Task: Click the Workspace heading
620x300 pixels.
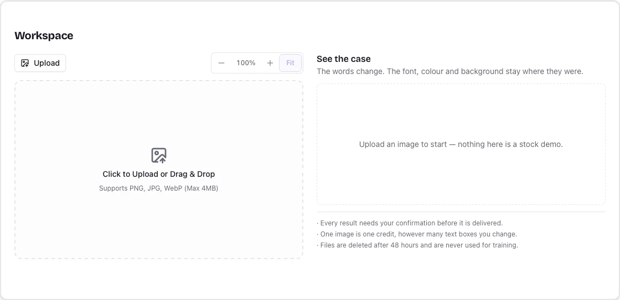Action: [x=44, y=35]
